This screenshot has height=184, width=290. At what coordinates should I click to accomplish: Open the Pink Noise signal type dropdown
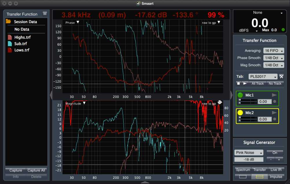pyautogui.click(x=248, y=152)
